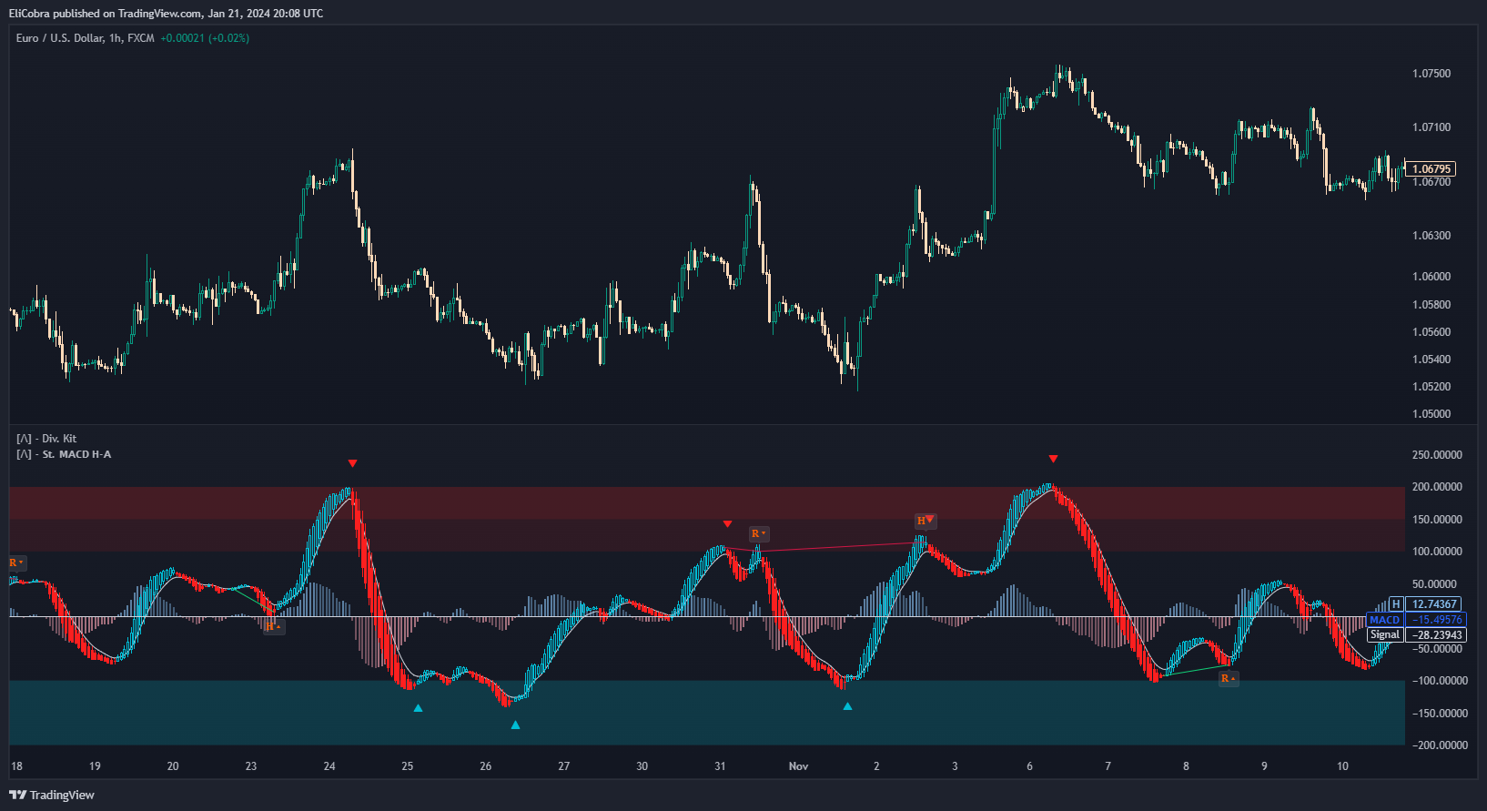Click the 1.06300 price axis label

pos(1431,236)
